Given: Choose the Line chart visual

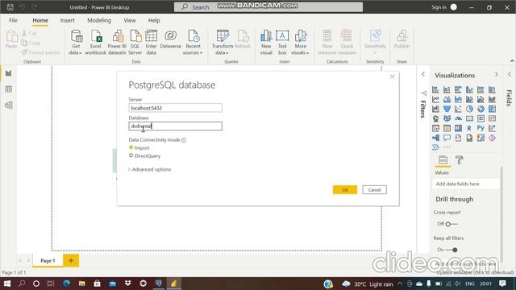Looking at the screenshot, I should coord(435,99).
